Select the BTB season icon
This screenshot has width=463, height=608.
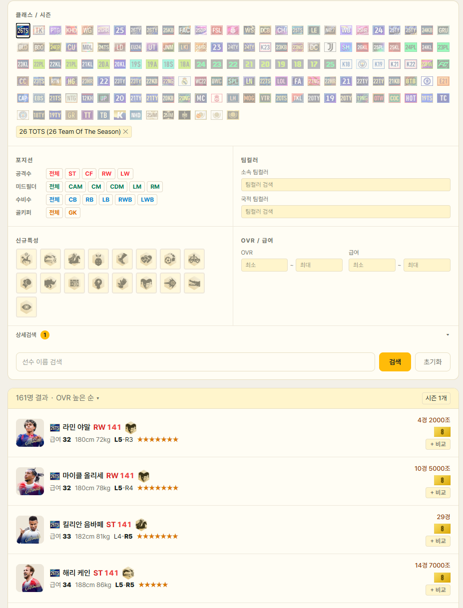pos(411,81)
